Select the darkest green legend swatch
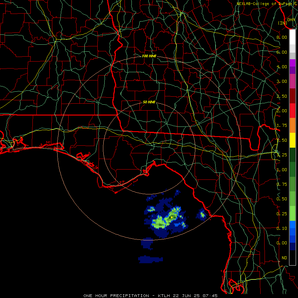This screenshot has height=298, width=298. coord(292,155)
